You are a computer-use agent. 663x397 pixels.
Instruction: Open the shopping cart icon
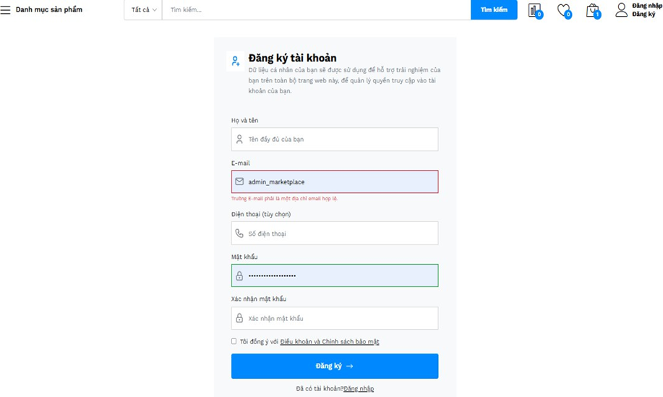pos(592,10)
